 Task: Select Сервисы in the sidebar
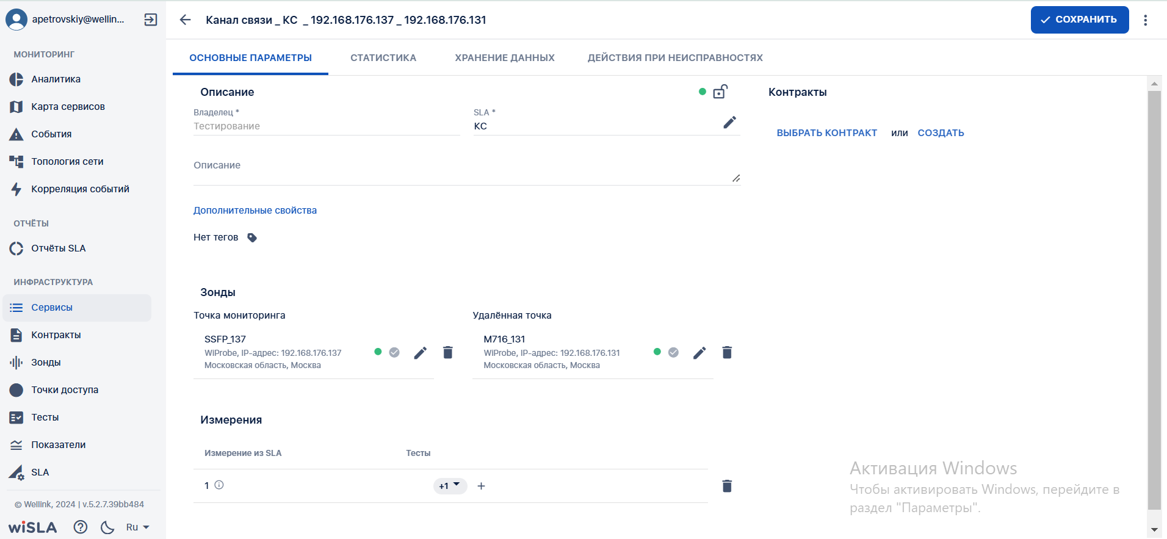pyautogui.click(x=77, y=308)
